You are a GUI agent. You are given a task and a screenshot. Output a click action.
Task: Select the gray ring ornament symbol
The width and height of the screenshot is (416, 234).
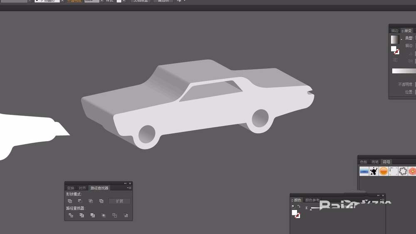coord(403,171)
